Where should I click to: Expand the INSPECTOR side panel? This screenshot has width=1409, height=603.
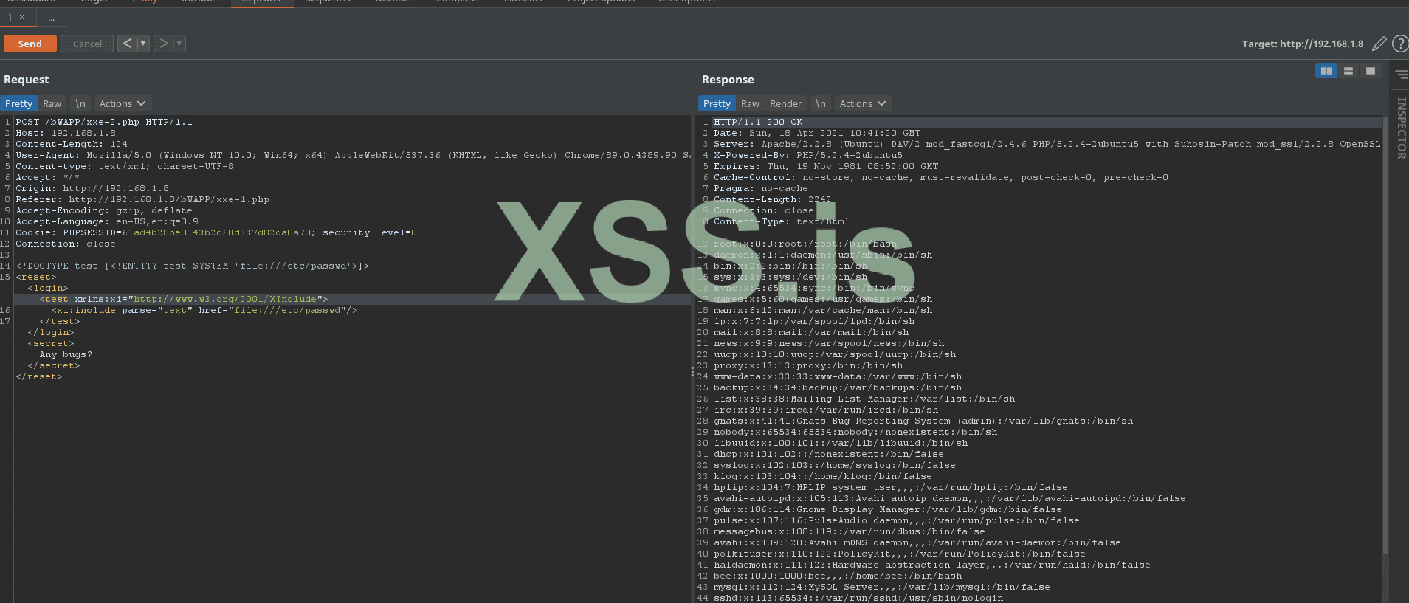coord(1401,128)
